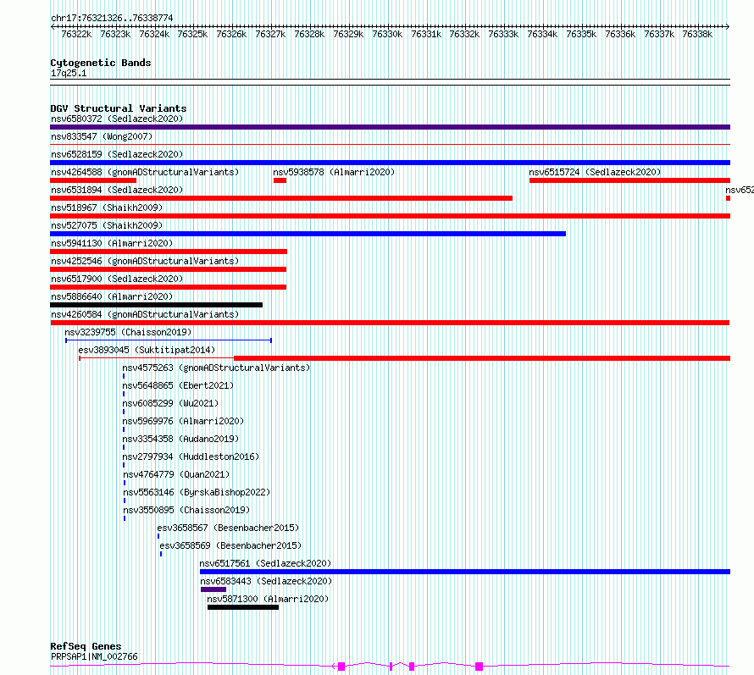Click the 76330k ruler position label
The image size is (754, 675).
[x=387, y=34]
